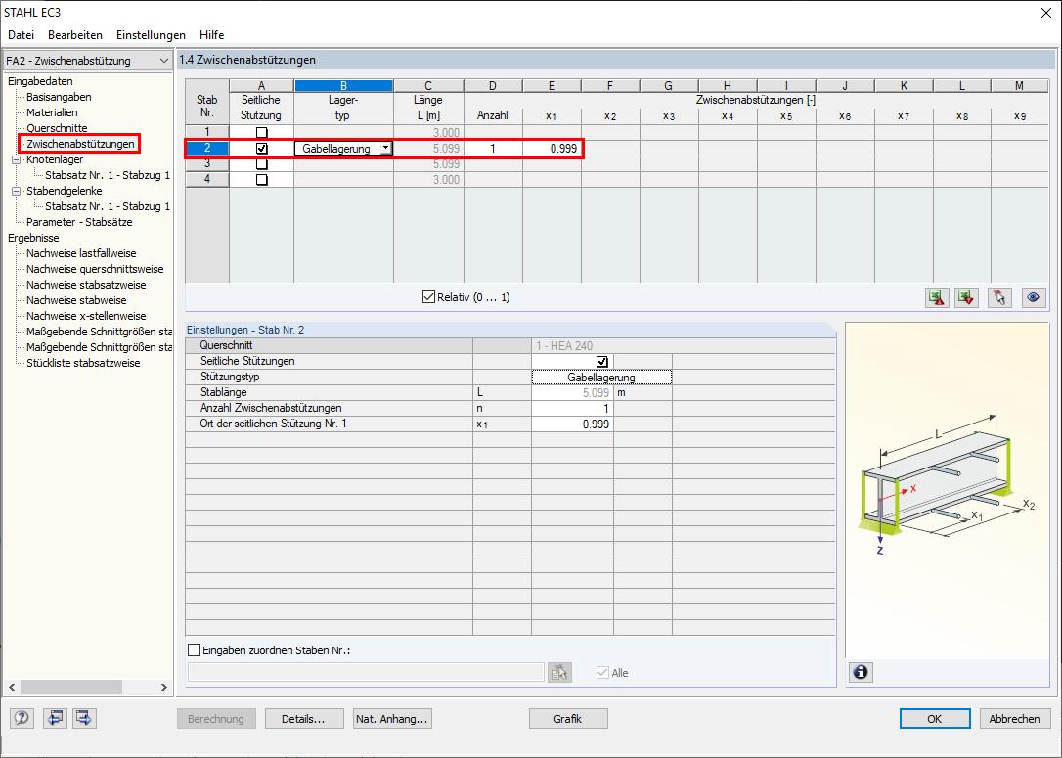
Task: Check Eingaben zuordnen Stäben Nr.
Action: coord(195,650)
